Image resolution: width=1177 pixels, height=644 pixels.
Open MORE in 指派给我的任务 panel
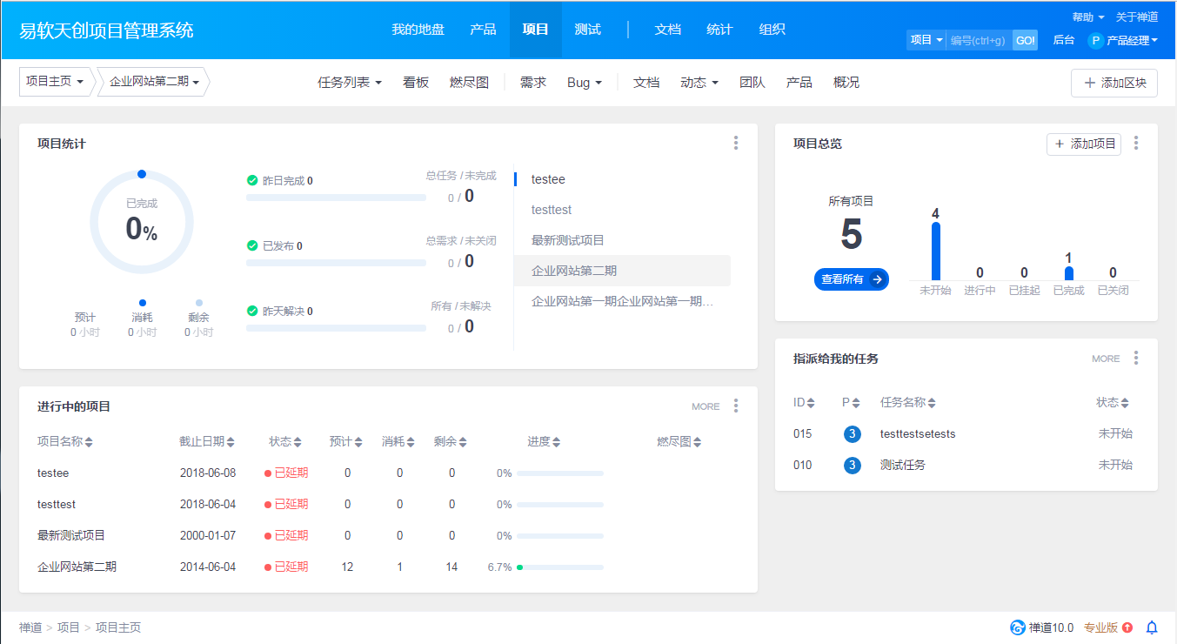point(1106,358)
